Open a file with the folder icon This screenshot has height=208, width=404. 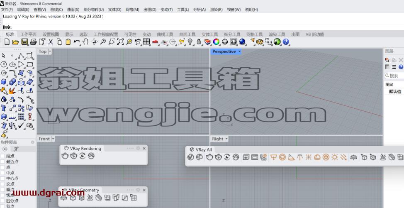coord(15,42)
